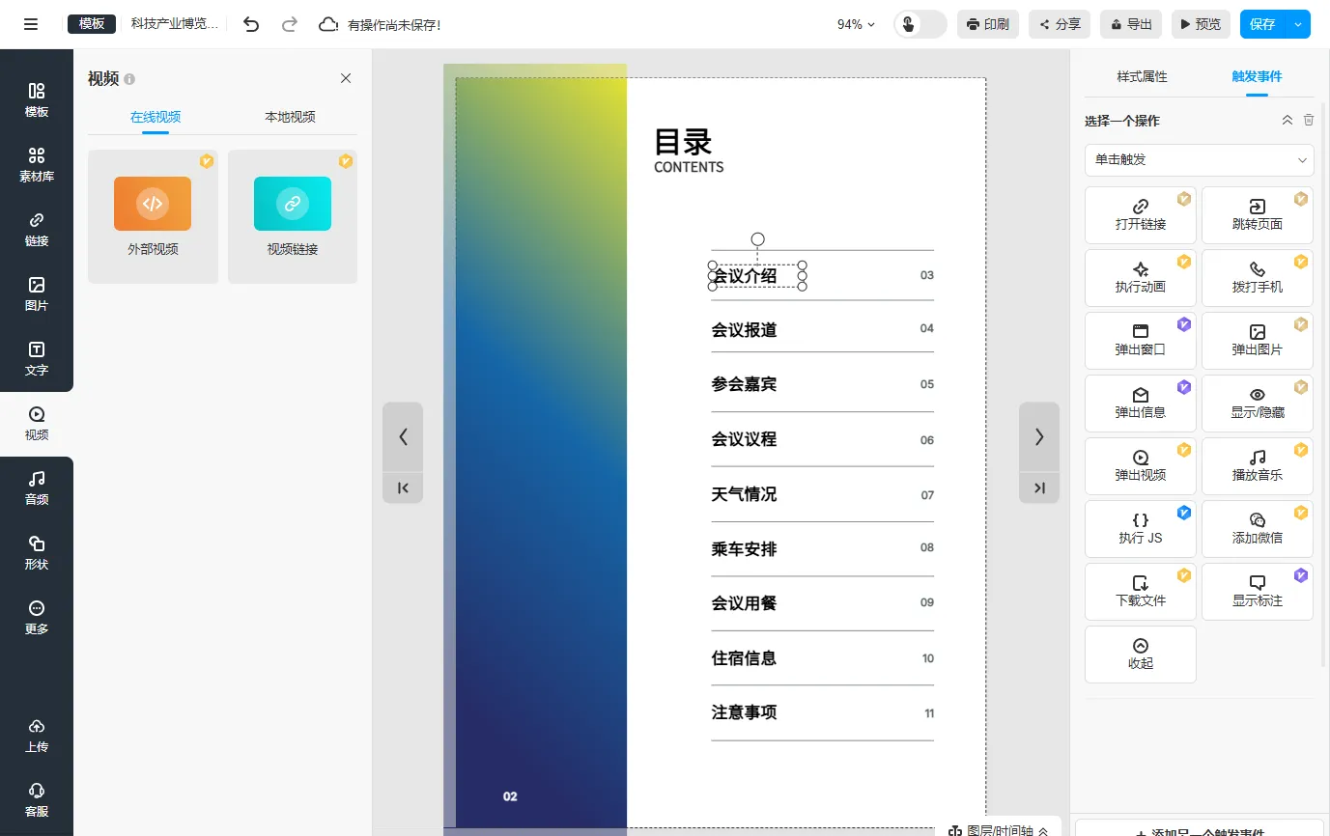Switch to the 样式属性 tab
The height and width of the screenshot is (836, 1330).
tap(1142, 76)
